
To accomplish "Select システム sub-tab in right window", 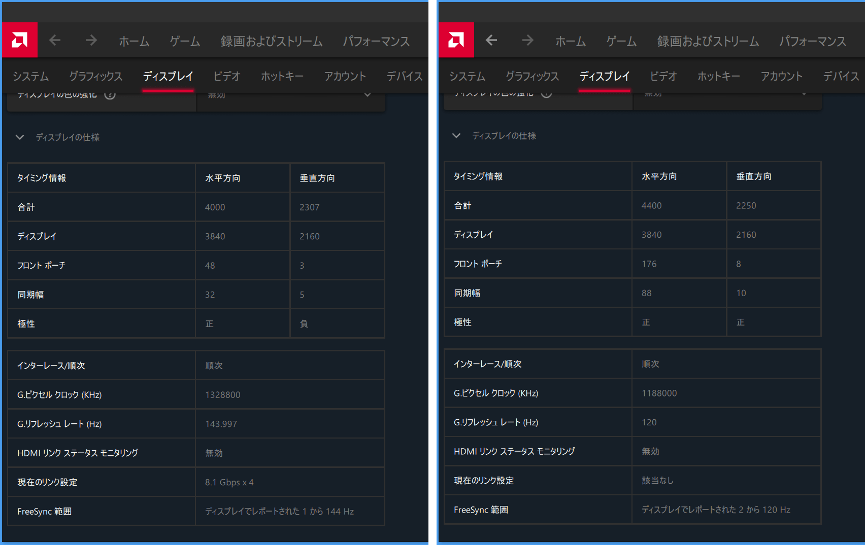I will pyautogui.click(x=467, y=76).
